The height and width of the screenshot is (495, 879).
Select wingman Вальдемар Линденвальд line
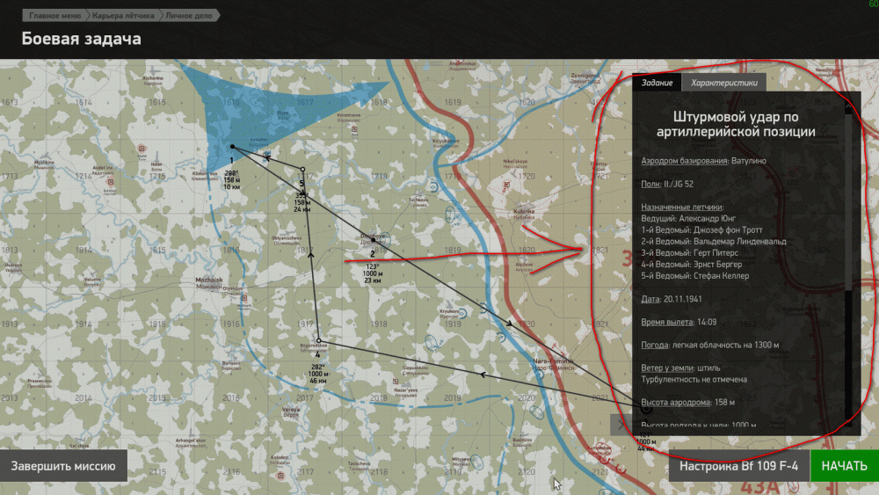pos(714,242)
